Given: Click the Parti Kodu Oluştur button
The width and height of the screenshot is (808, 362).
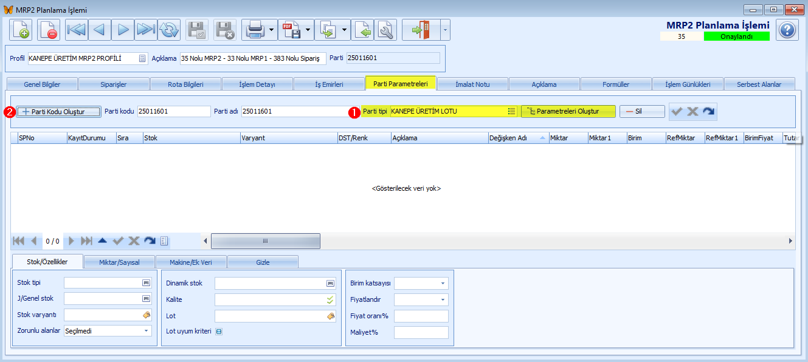Looking at the screenshot, I should click(x=60, y=112).
